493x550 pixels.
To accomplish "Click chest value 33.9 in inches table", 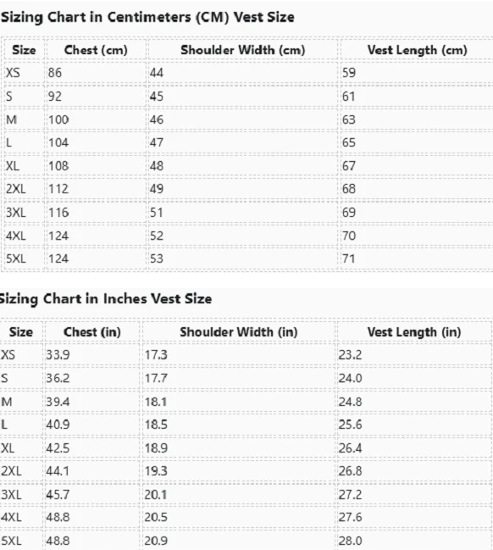I will [58, 354].
